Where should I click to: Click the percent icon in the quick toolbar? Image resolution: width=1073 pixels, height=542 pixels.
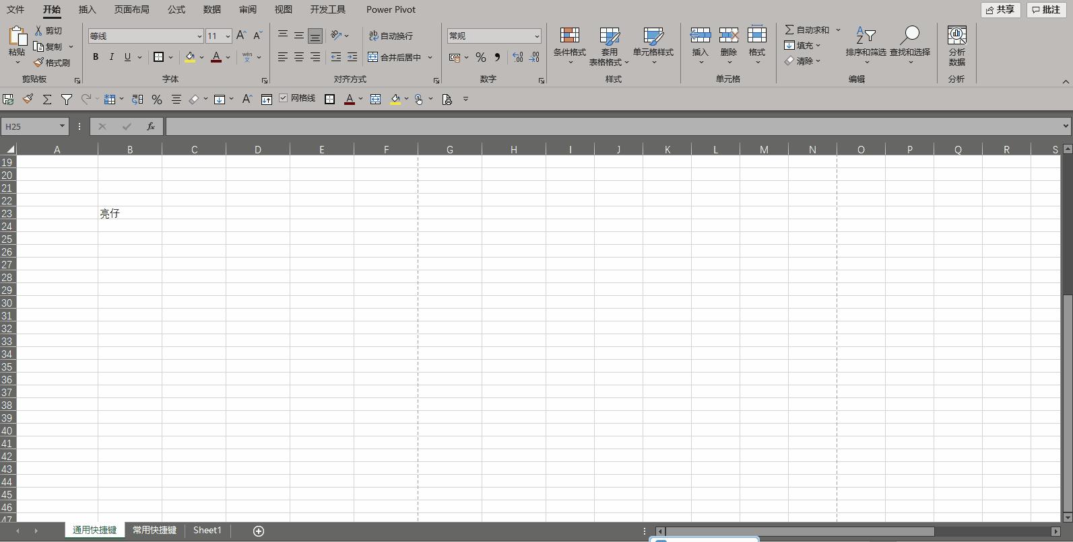157,100
